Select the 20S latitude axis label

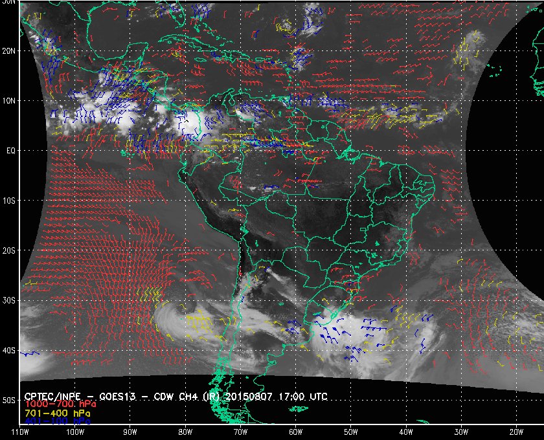click(9, 250)
